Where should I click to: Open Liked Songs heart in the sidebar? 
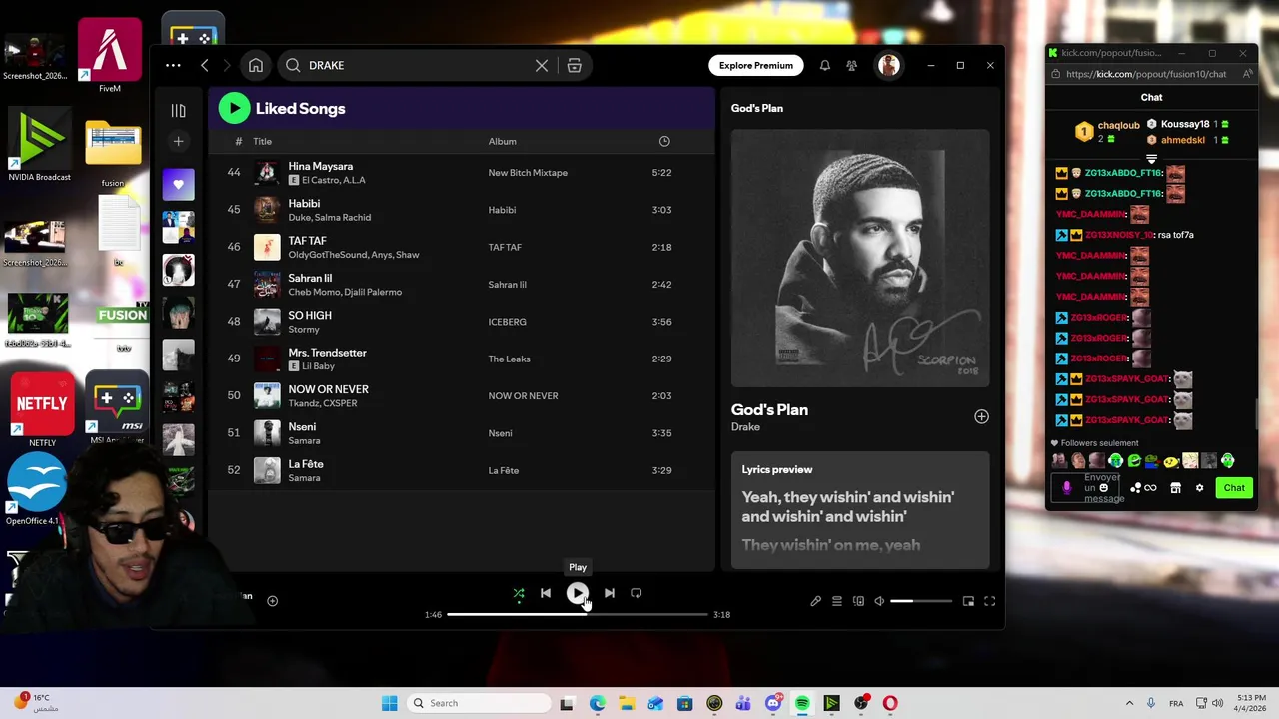coord(178,184)
